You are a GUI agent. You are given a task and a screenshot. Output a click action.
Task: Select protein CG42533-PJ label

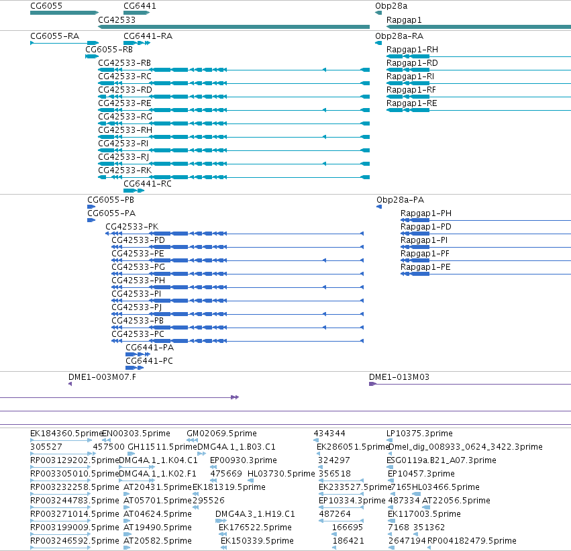coord(137,307)
